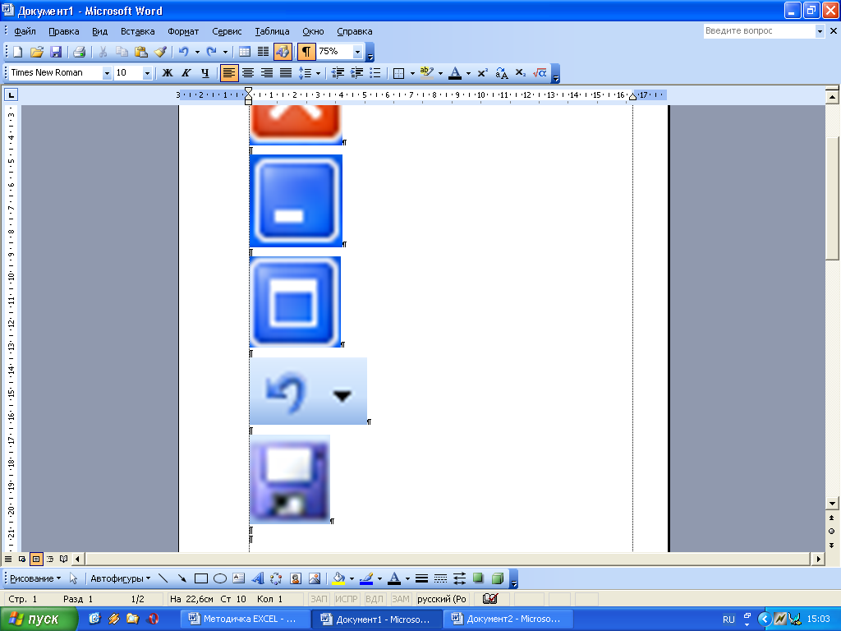Toggle underline formatting (Ч)
The width and height of the screenshot is (841, 631).
point(205,73)
